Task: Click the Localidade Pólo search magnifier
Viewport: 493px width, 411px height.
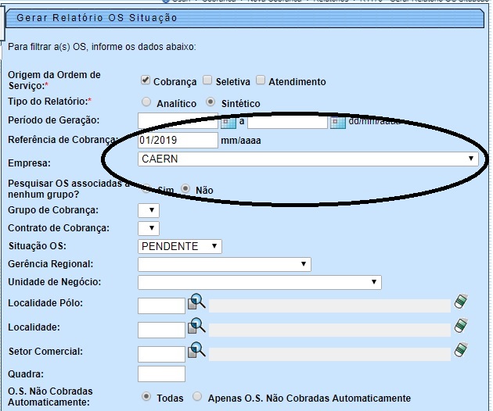Action: pyautogui.click(x=195, y=302)
